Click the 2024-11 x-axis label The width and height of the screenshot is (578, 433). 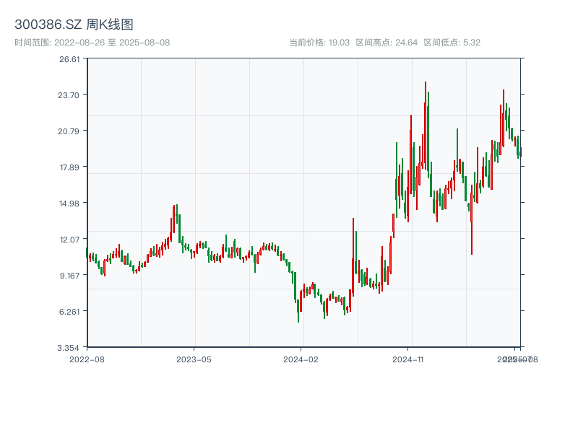[x=408, y=359]
